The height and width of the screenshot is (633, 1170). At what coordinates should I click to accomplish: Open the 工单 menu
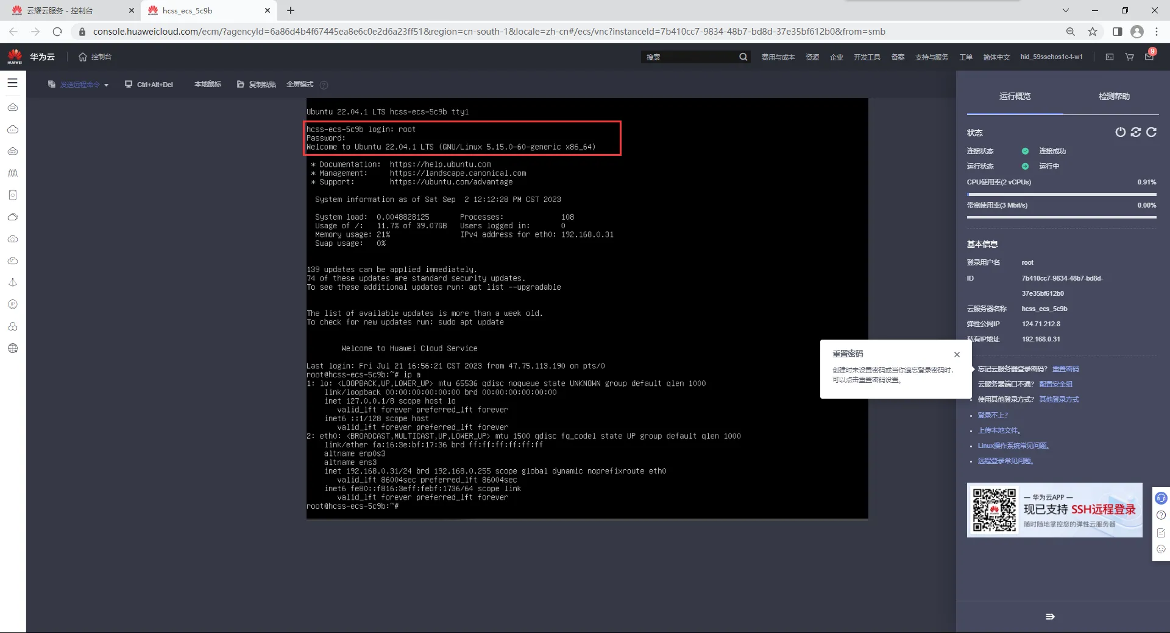[x=966, y=57]
